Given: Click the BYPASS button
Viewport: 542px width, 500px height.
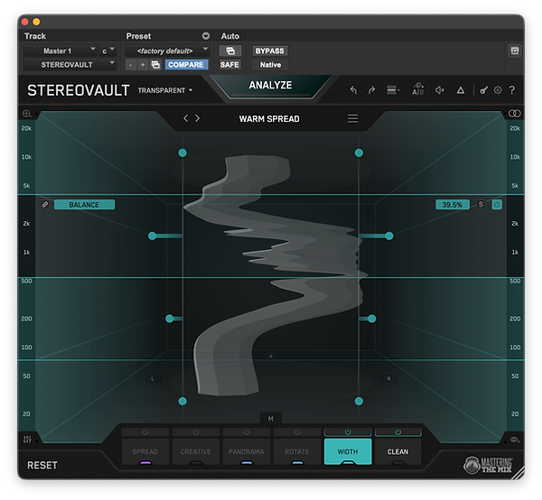Looking at the screenshot, I should (269, 51).
